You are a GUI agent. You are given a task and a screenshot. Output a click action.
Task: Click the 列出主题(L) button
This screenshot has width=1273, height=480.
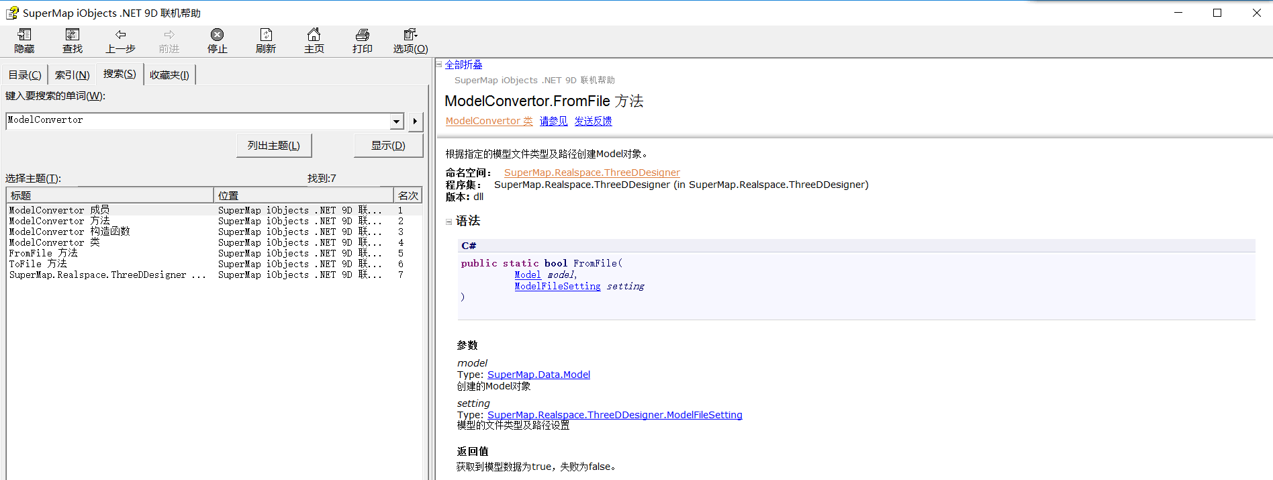pyautogui.click(x=274, y=146)
